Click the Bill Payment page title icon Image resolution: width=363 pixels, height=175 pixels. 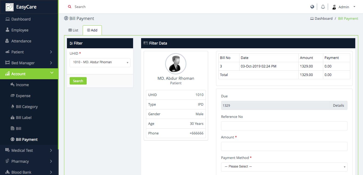(66, 18)
